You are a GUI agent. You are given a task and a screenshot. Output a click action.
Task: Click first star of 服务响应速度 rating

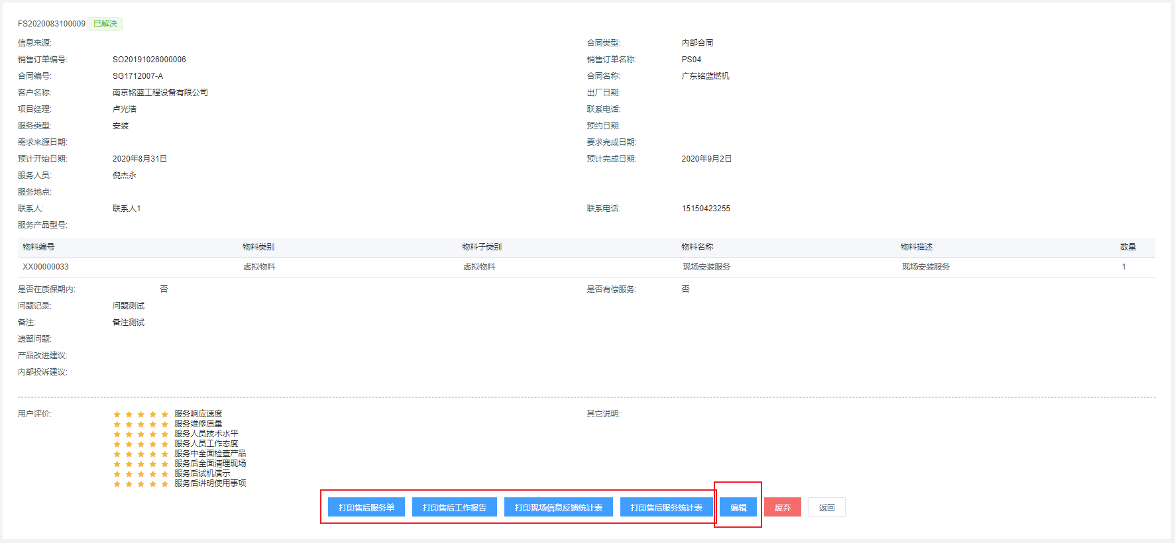pos(117,415)
